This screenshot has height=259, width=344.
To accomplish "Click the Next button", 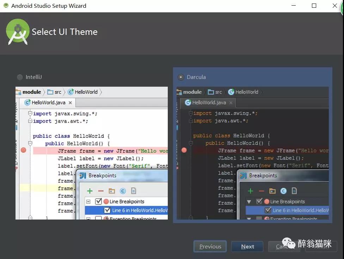I will click(x=247, y=247).
